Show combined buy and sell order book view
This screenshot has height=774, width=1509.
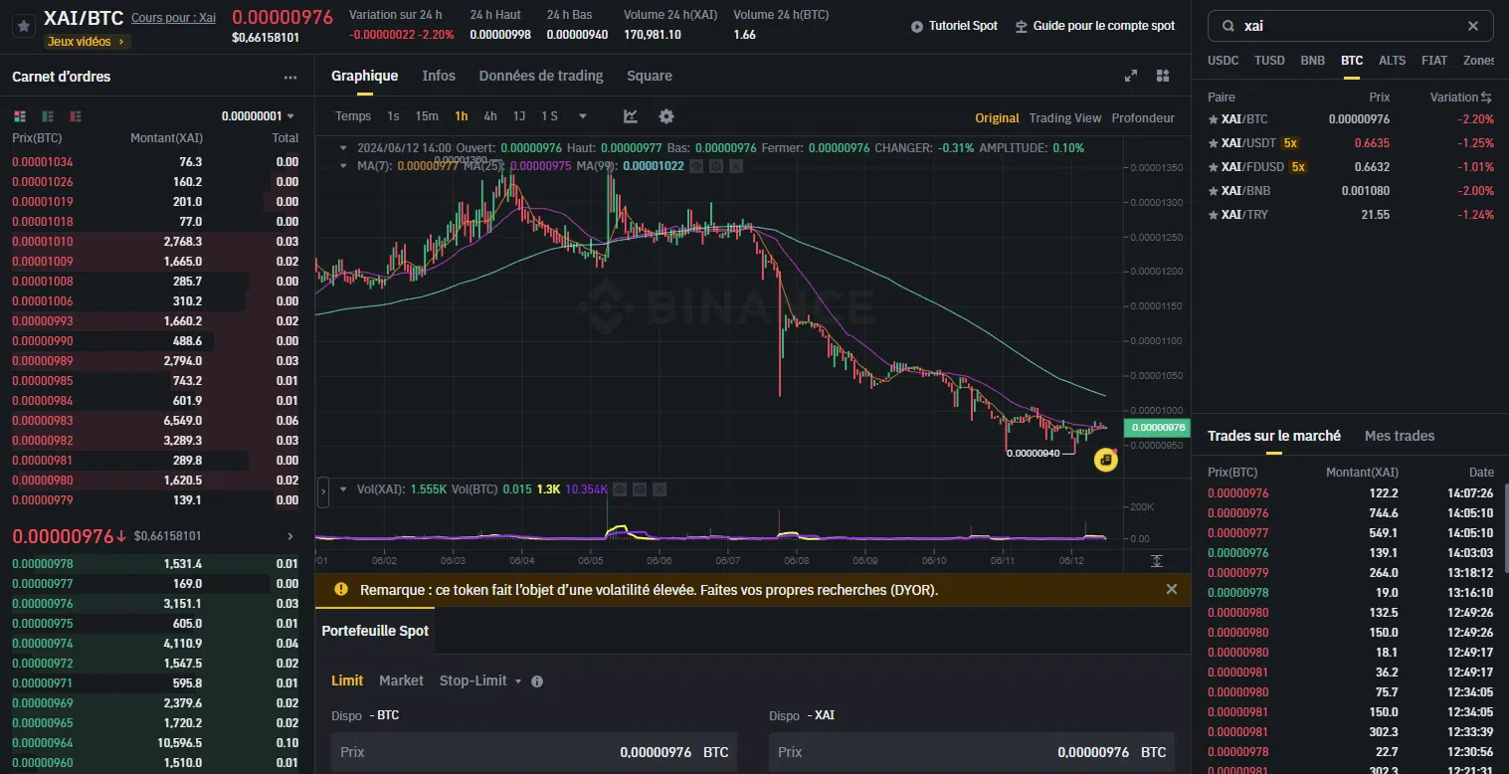click(20, 115)
